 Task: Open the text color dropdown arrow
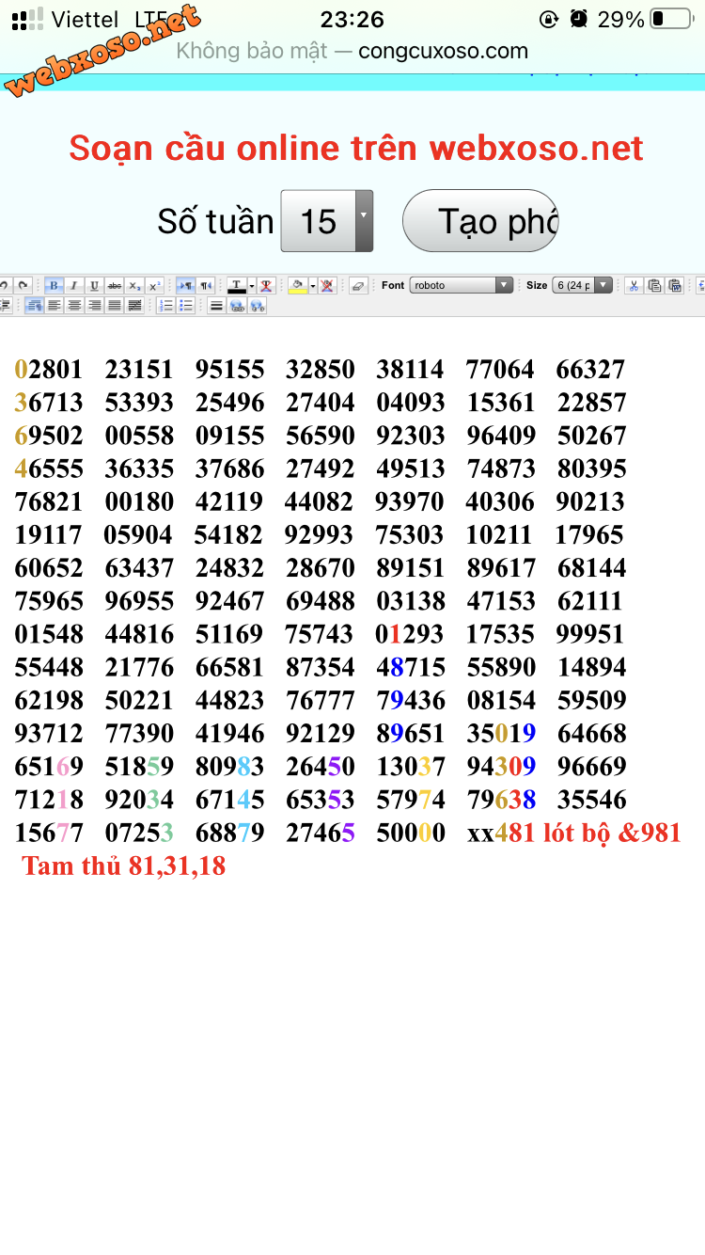coord(252,285)
